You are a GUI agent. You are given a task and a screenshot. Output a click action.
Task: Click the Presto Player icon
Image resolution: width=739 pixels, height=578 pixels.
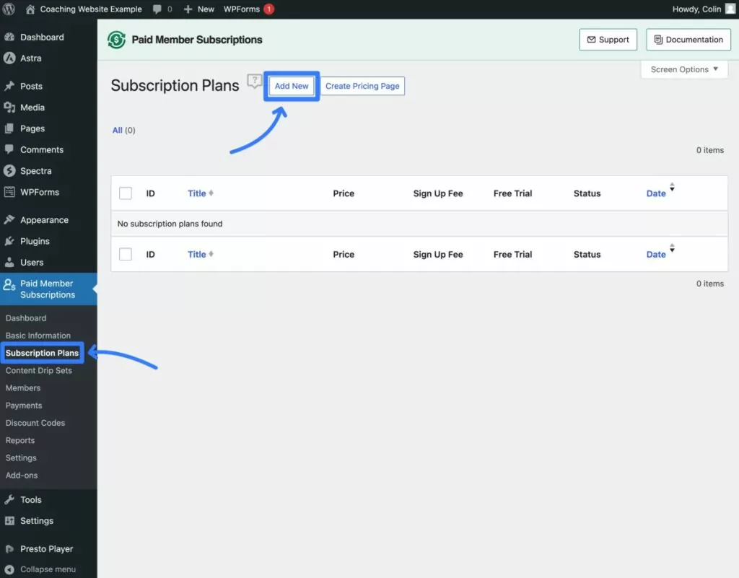9,549
